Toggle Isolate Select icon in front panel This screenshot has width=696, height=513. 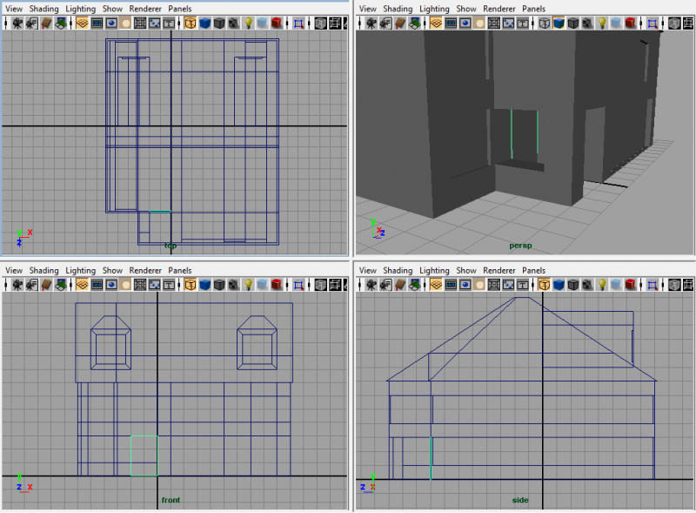[x=299, y=285]
